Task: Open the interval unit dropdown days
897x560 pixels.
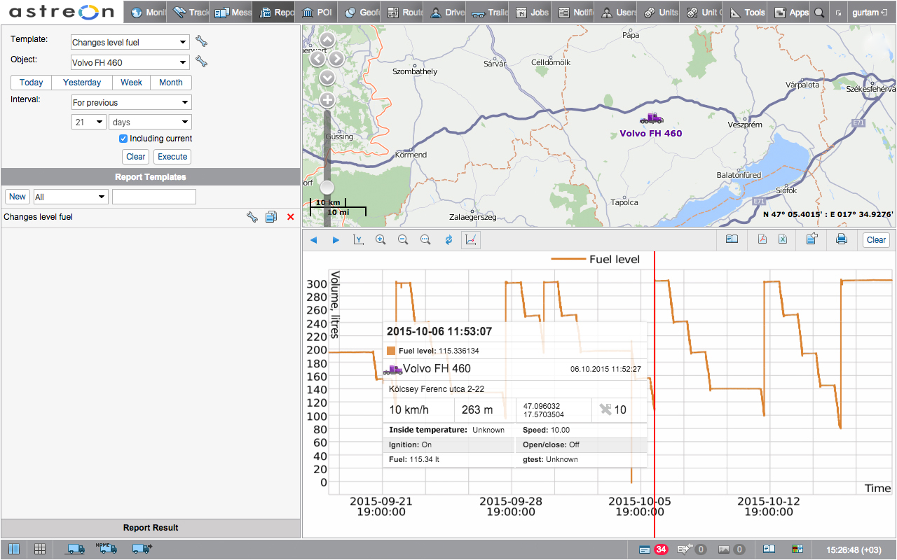Action: click(x=151, y=122)
